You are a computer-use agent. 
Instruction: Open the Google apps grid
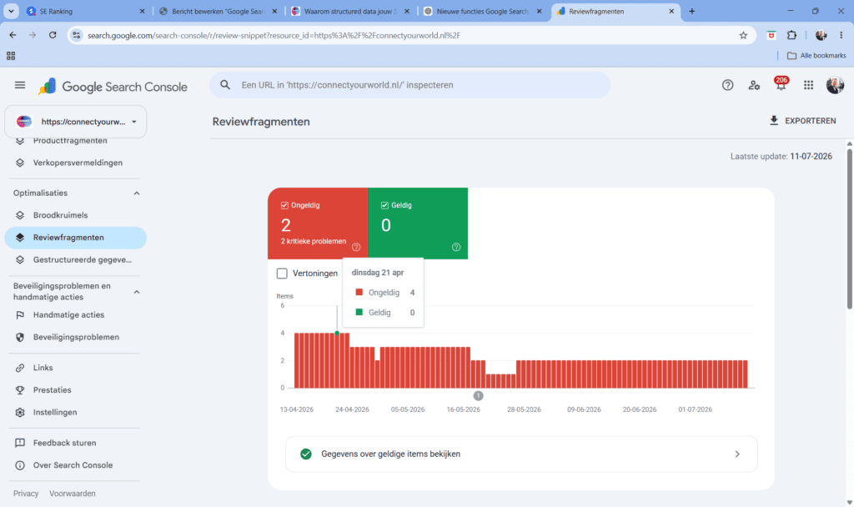point(808,85)
